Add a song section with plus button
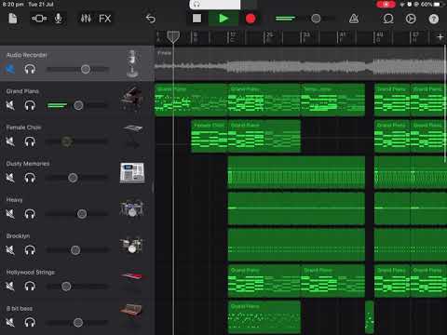This screenshot has height=335, width=447. pos(440,37)
